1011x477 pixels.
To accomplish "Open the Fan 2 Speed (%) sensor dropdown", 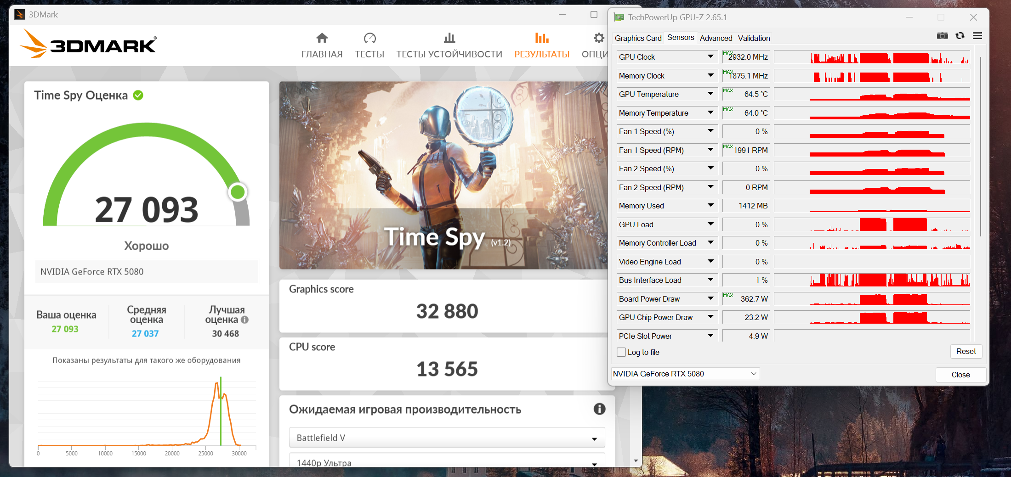I will pos(710,168).
